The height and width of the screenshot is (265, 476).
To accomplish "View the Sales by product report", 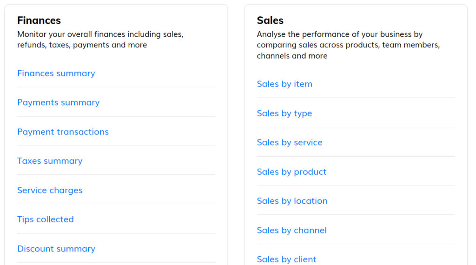I will coord(291,172).
